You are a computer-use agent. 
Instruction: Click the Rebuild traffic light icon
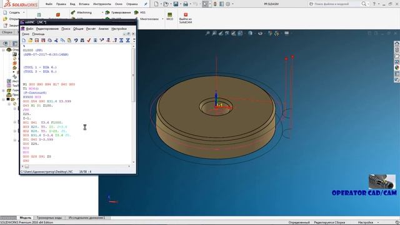click(x=215, y=4)
